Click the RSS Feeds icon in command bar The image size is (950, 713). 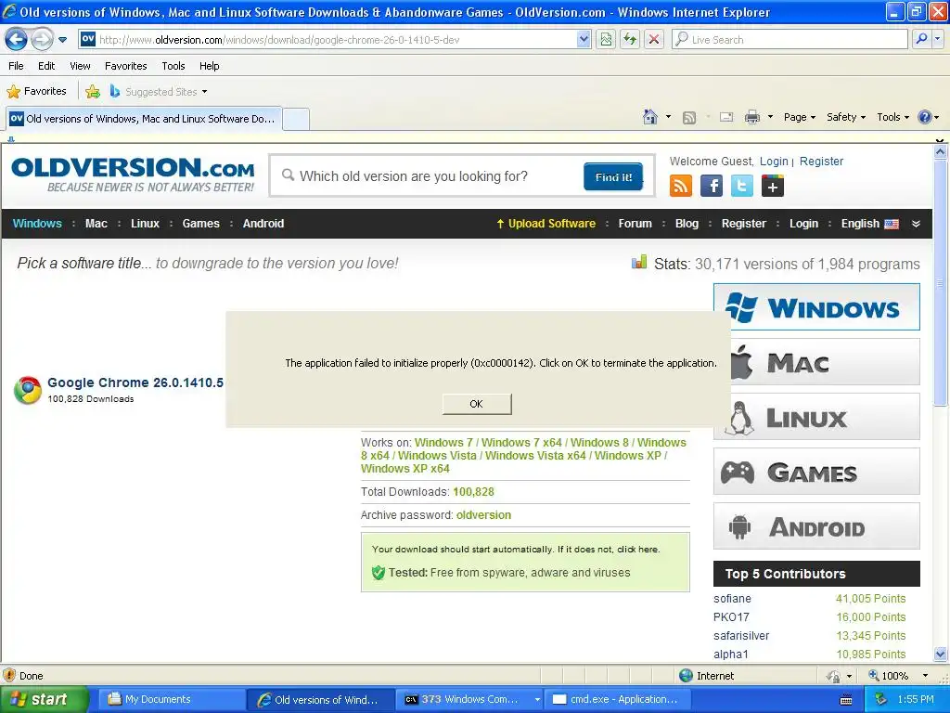689,118
